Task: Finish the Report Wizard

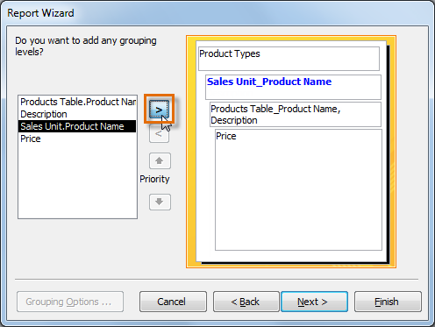Action: [388, 302]
